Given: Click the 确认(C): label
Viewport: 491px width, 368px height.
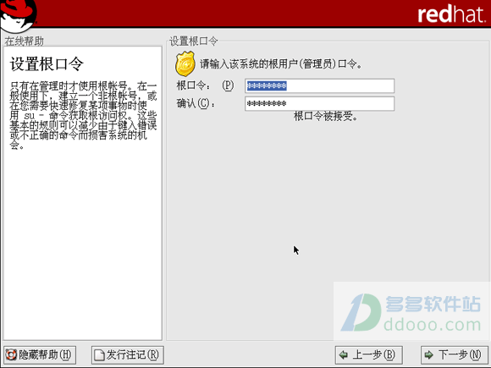Looking at the screenshot, I should [x=196, y=103].
